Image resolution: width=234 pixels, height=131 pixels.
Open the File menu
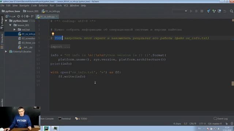point(3,5)
